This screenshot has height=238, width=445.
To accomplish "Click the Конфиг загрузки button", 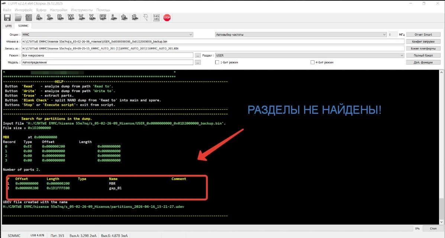I will pos(423,42).
